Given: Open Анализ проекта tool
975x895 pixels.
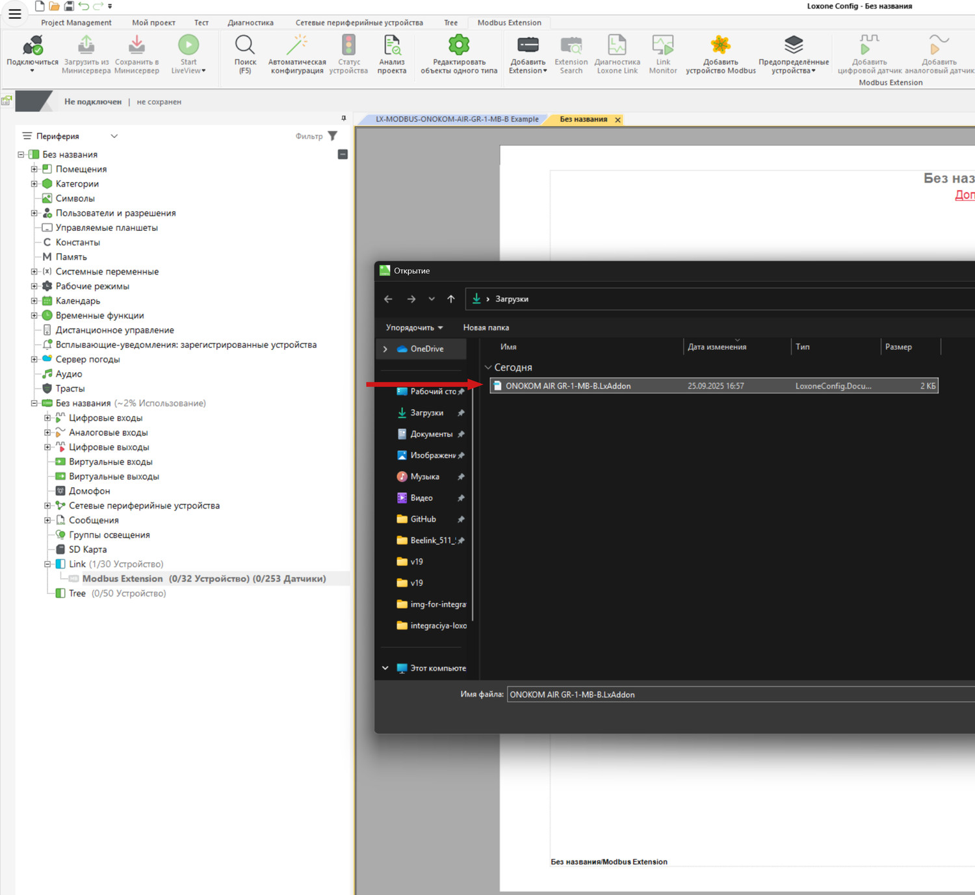Looking at the screenshot, I should [x=392, y=46].
